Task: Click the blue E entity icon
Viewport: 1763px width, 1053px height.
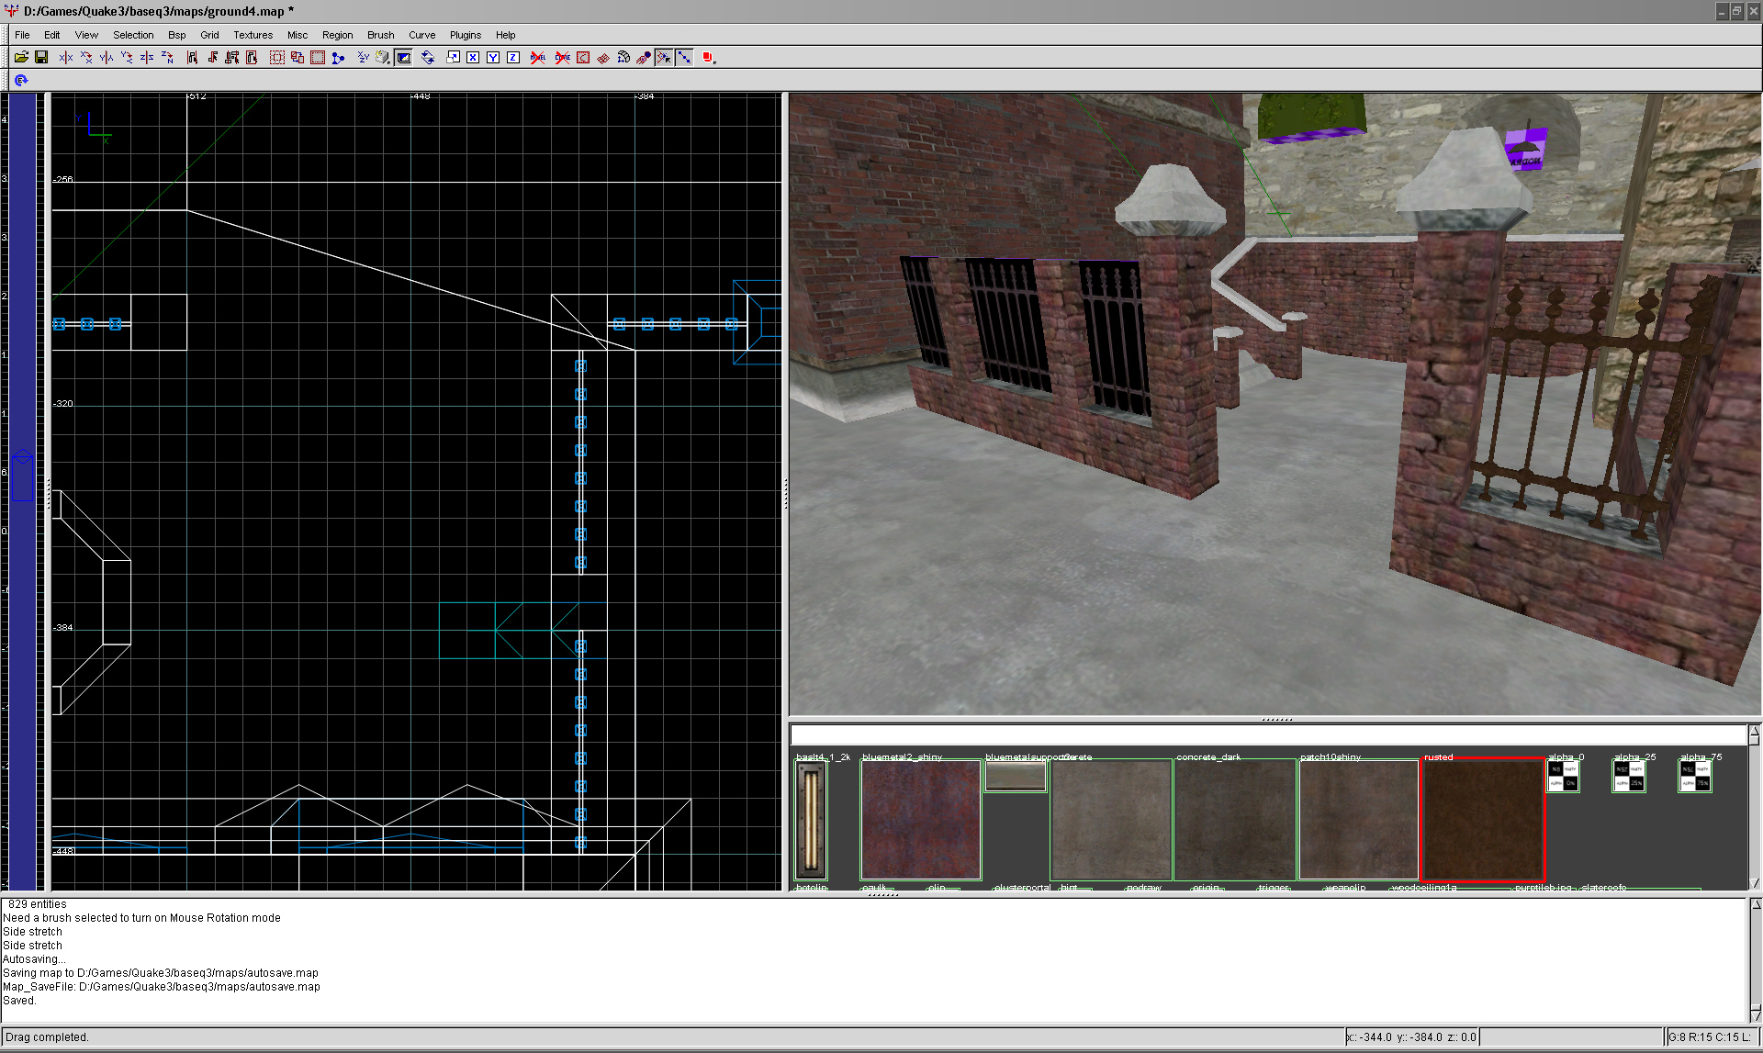Action: click(20, 80)
